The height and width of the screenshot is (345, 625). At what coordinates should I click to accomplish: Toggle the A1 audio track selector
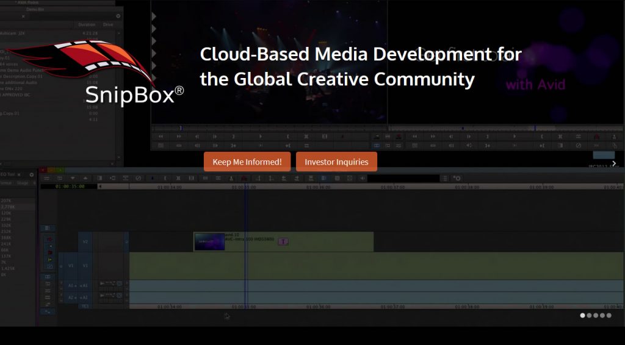(x=85, y=285)
